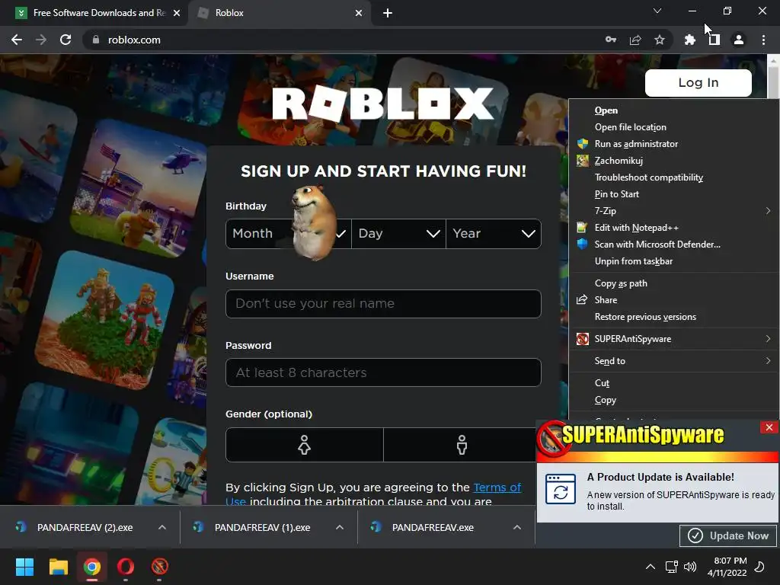Choose Open file location in context menu

[x=673, y=127]
